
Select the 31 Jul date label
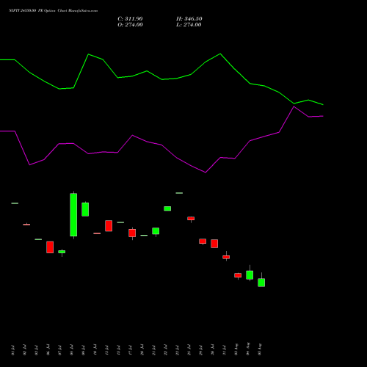pos(224,350)
